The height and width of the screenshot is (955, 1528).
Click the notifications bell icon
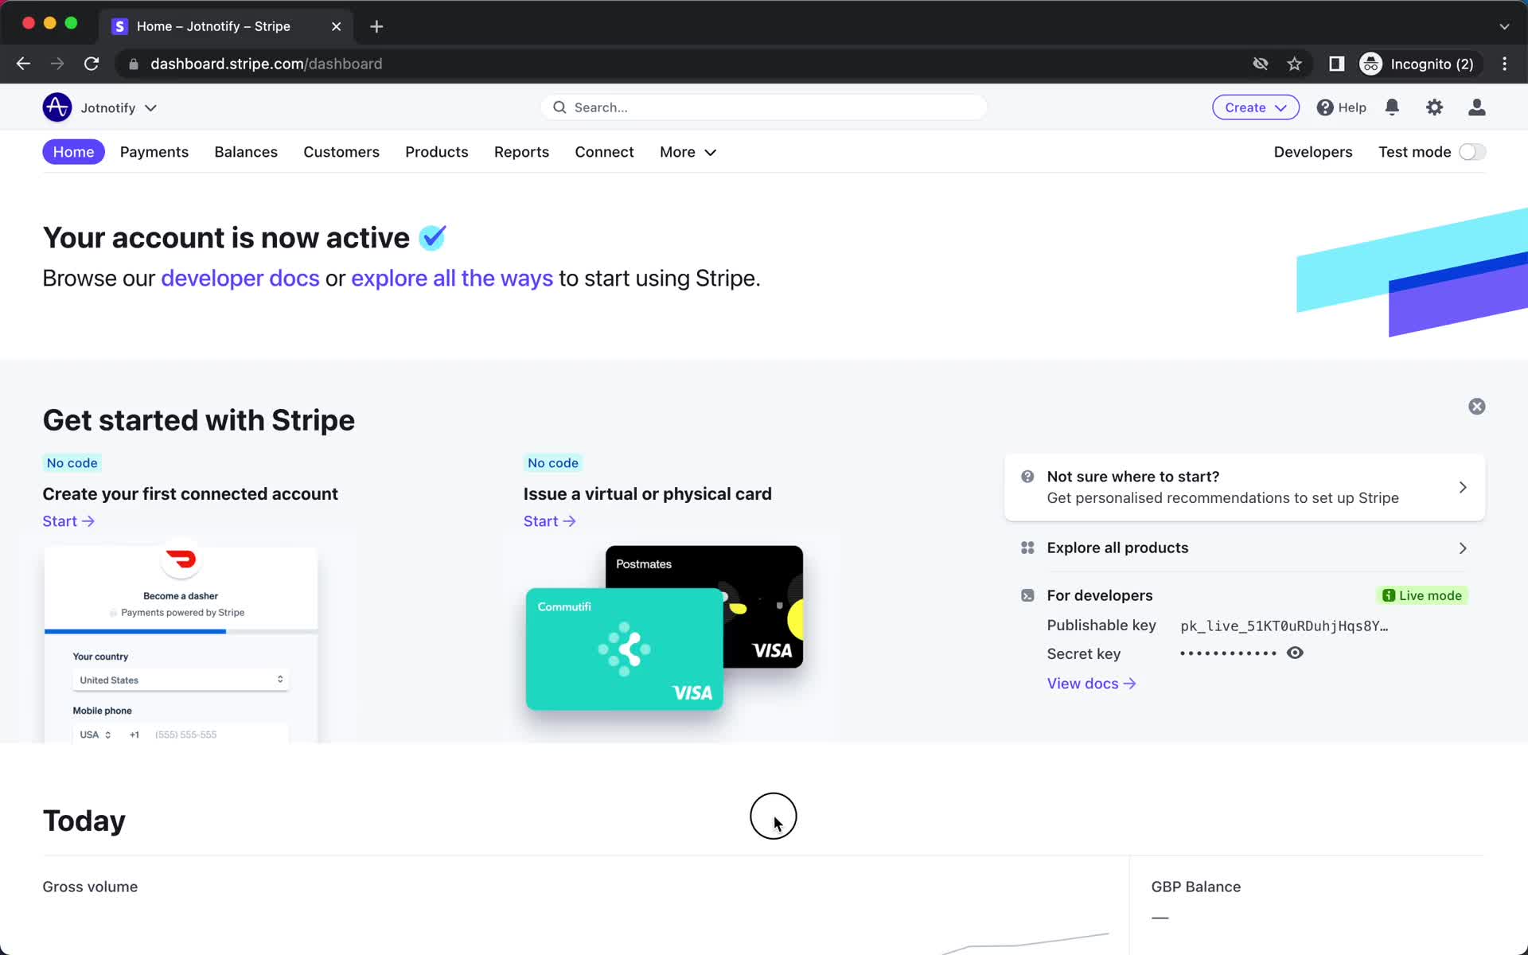(x=1393, y=107)
